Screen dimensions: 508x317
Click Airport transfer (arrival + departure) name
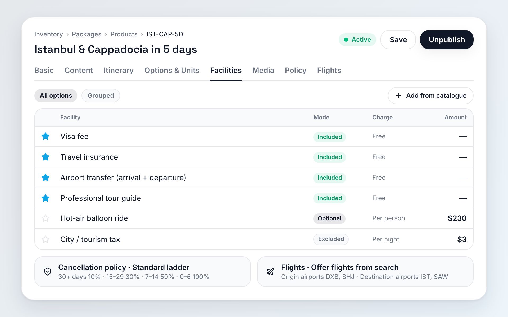click(x=123, y=178)
